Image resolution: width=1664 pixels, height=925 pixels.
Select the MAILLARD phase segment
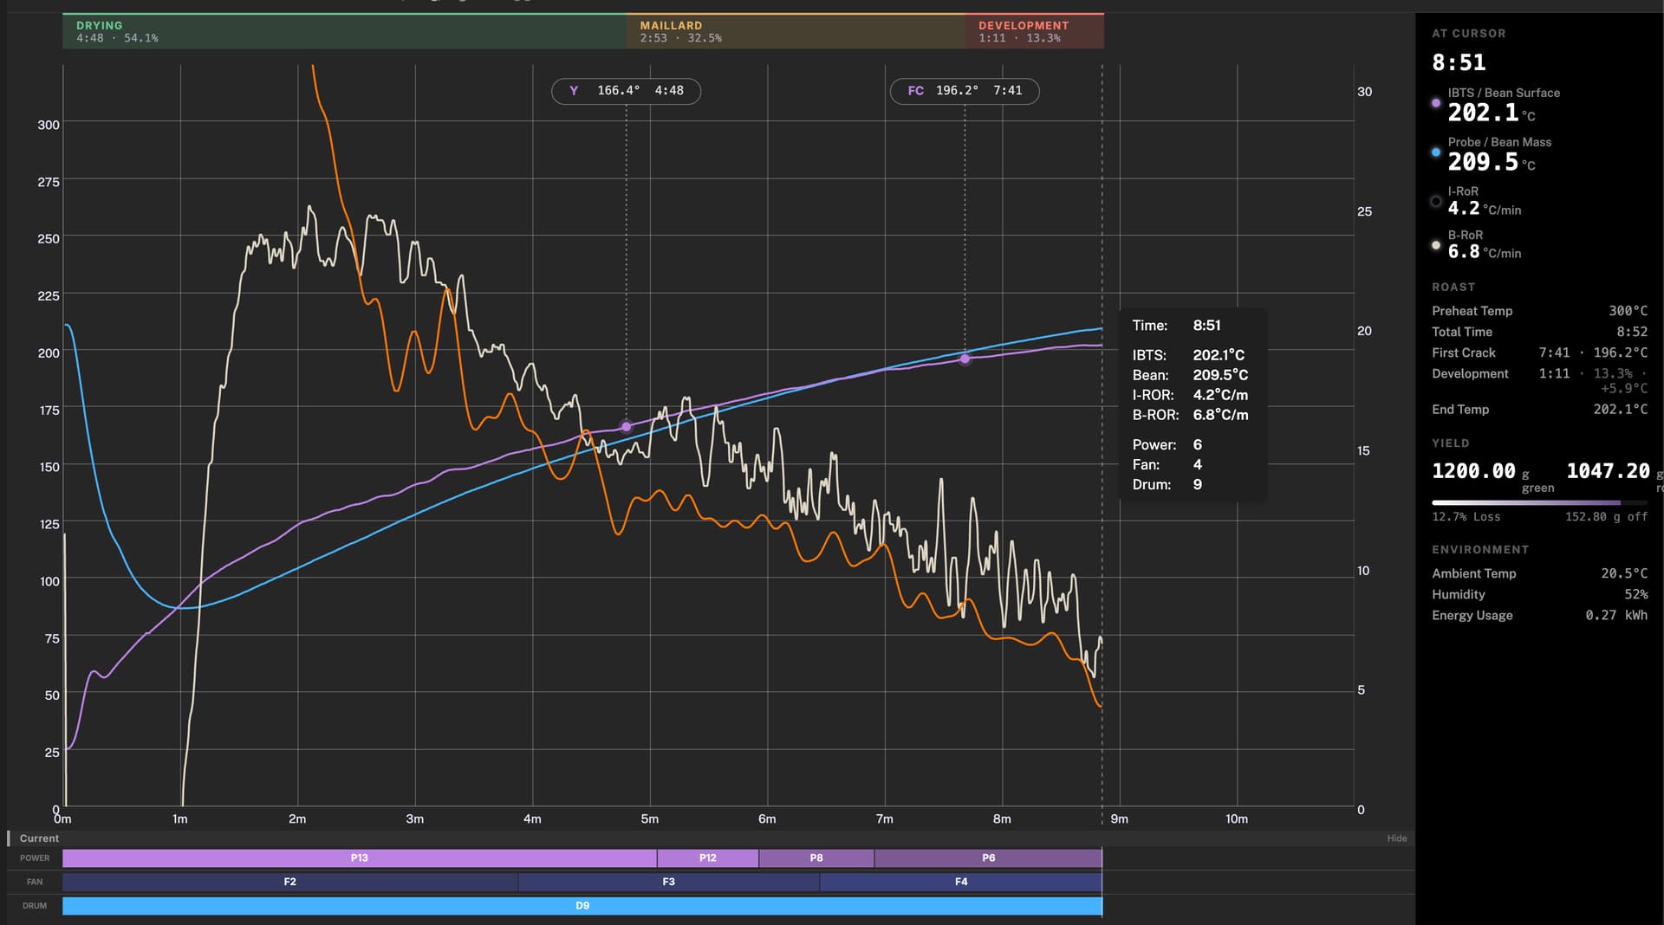click(x=796, y=31)
